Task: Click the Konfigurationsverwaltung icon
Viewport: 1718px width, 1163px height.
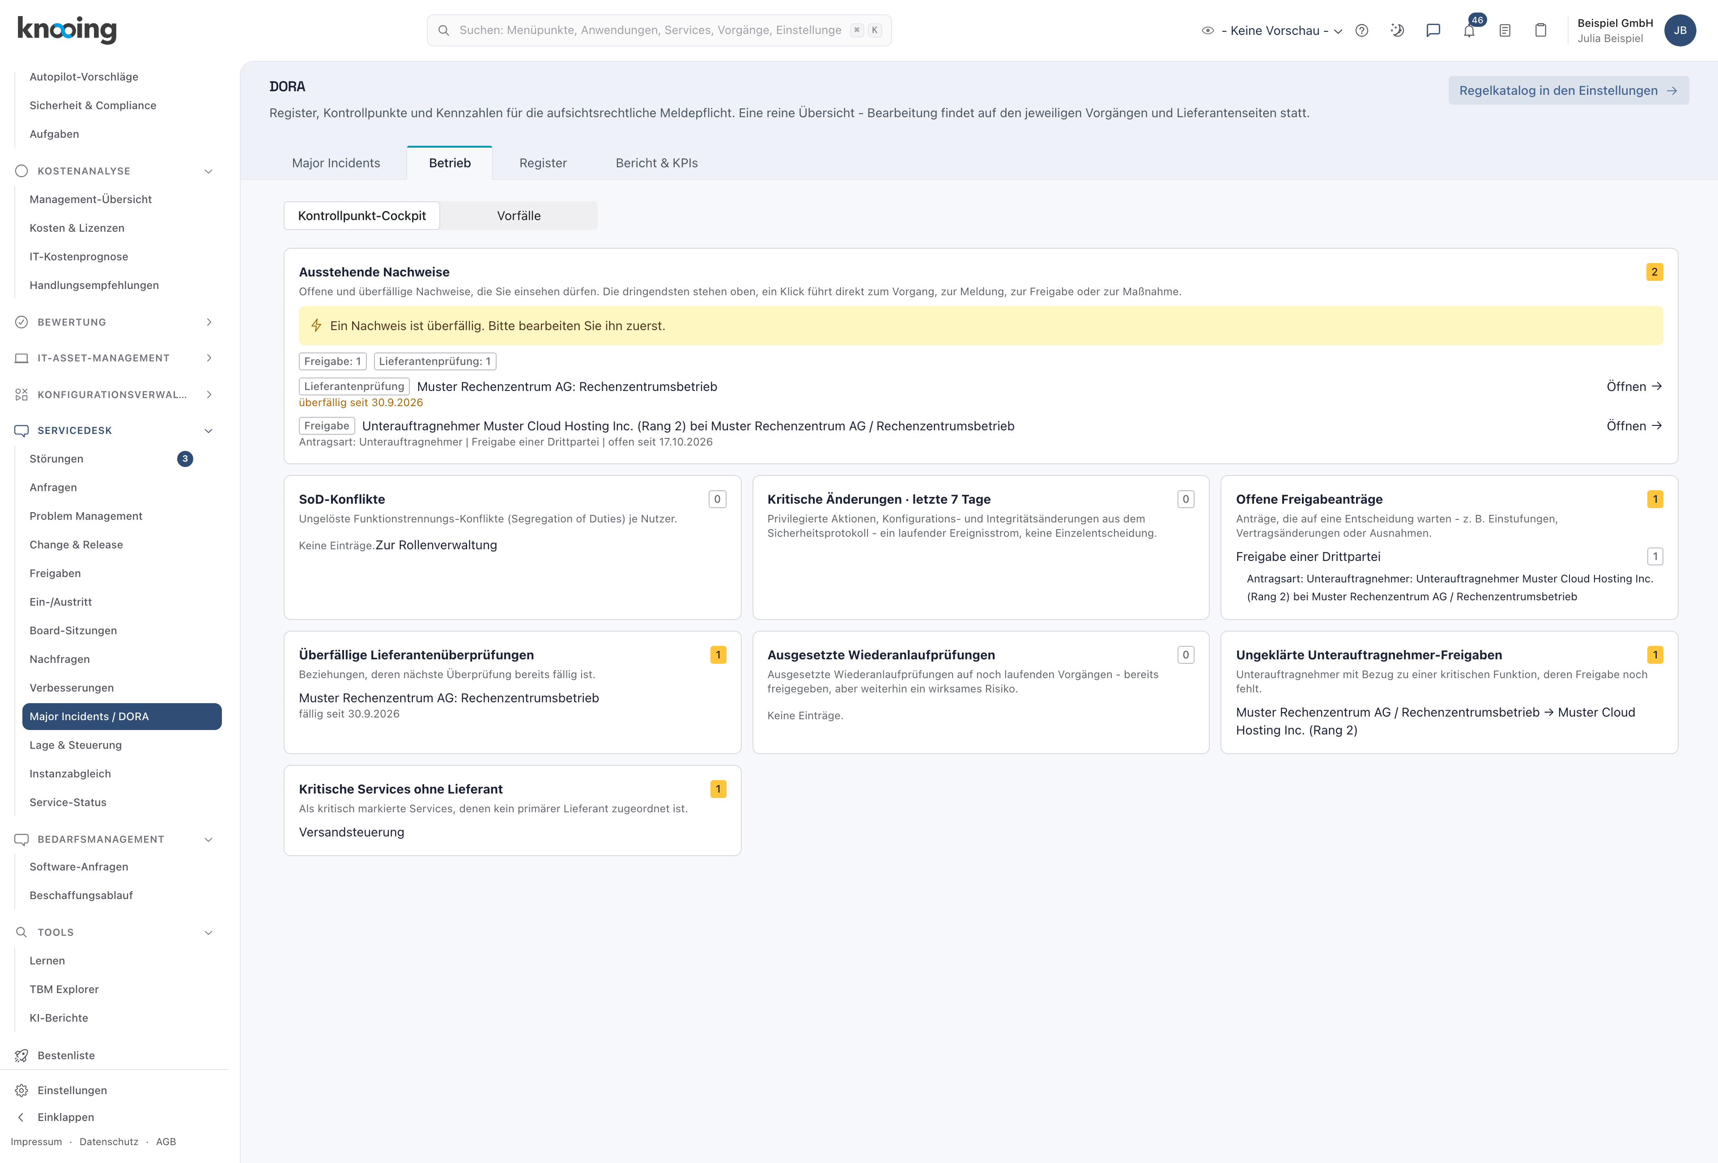Action: 21,395
